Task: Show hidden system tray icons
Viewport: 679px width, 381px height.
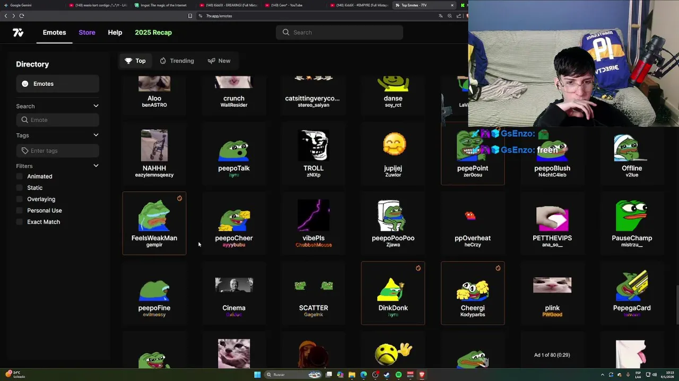Action: (x=602, y=375)
